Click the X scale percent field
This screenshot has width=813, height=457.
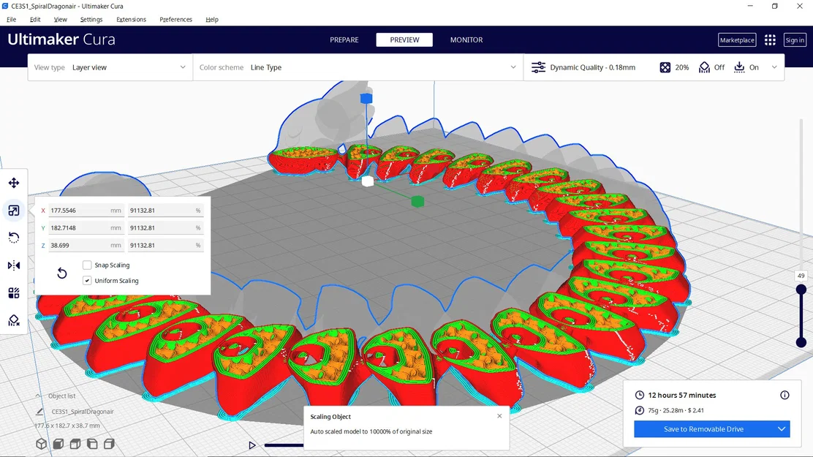[165, 211]
